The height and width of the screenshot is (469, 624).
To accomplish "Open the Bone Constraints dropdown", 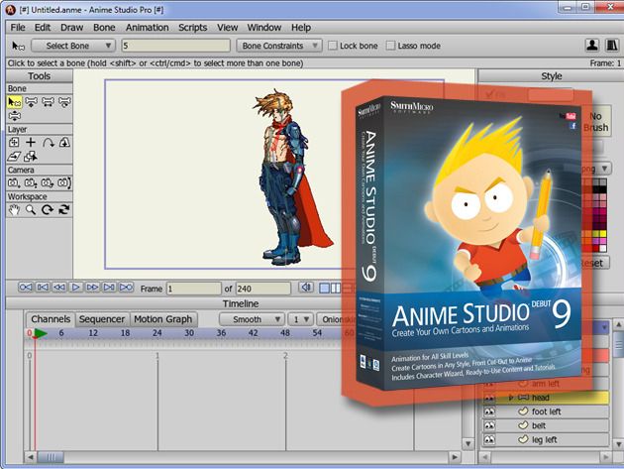I will [279, 46].
